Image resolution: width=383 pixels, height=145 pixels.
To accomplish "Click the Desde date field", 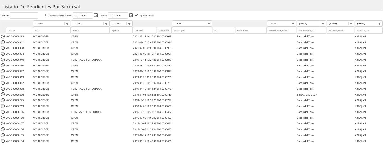I will click(83, 15).
